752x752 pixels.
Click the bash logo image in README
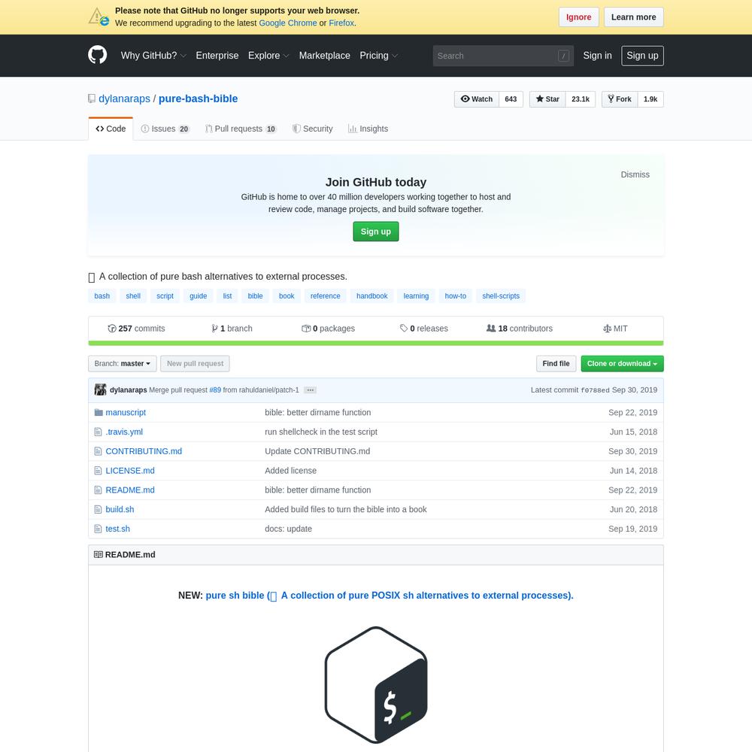(x=376, y=685)
